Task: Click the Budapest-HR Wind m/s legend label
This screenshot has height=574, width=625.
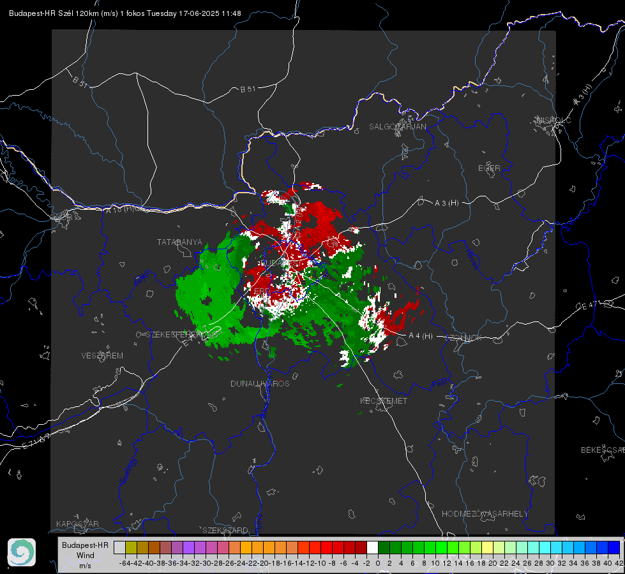Action: coord(85,555)
